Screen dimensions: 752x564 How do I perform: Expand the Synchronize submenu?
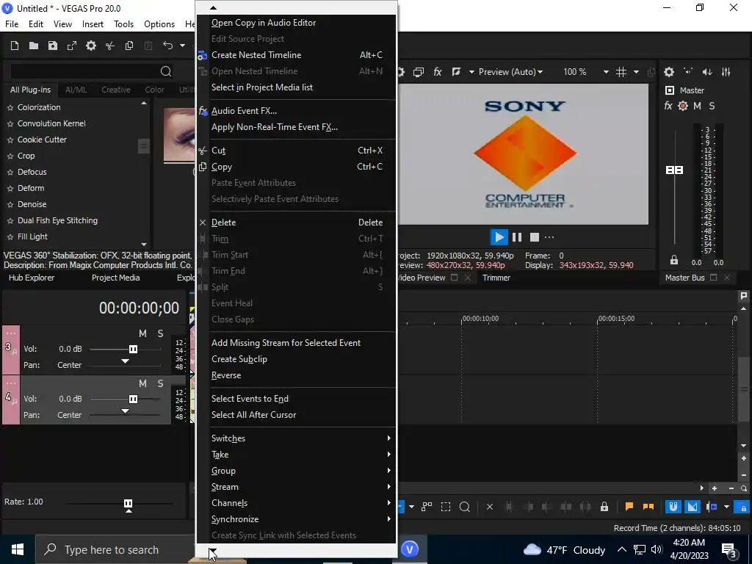coord(296,519)
